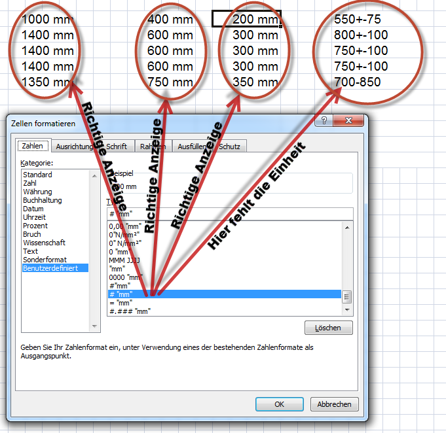
Task: Open the Schutz tab
Action: 229,147
